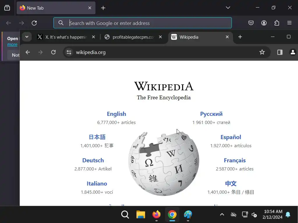Click Firefox search magnifier icon in address bar
298x223 pixels.
[x=61, y=23]
